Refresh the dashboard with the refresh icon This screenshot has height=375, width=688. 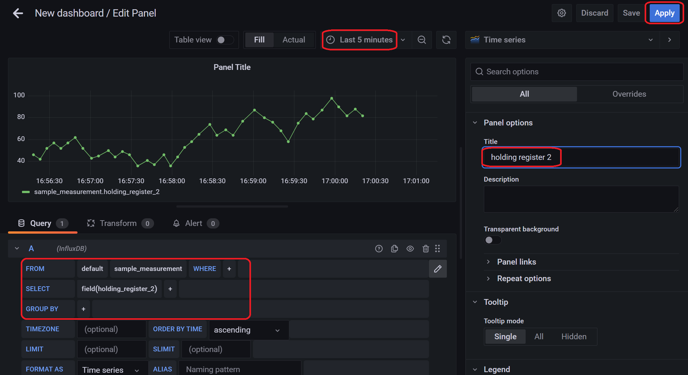[446, 40]
